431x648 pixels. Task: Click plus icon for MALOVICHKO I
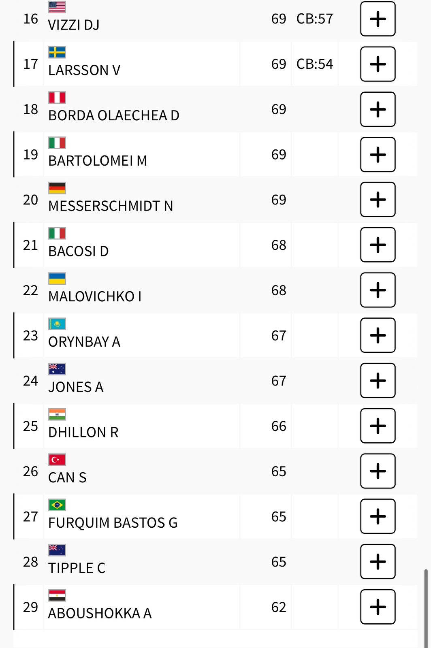tap(378, 290)
